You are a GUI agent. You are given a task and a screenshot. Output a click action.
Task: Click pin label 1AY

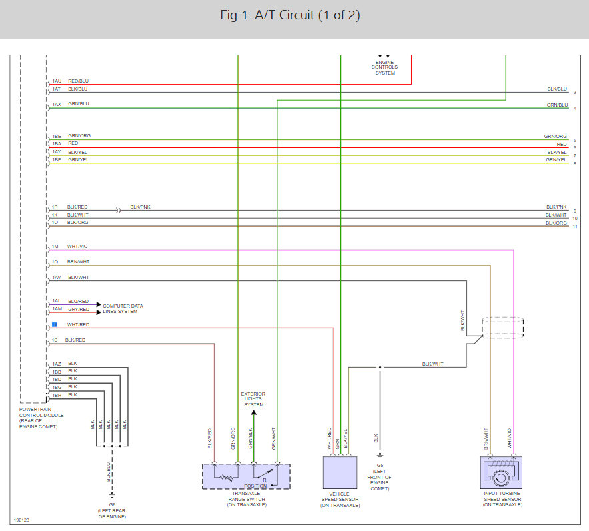(x=56, y=152)
